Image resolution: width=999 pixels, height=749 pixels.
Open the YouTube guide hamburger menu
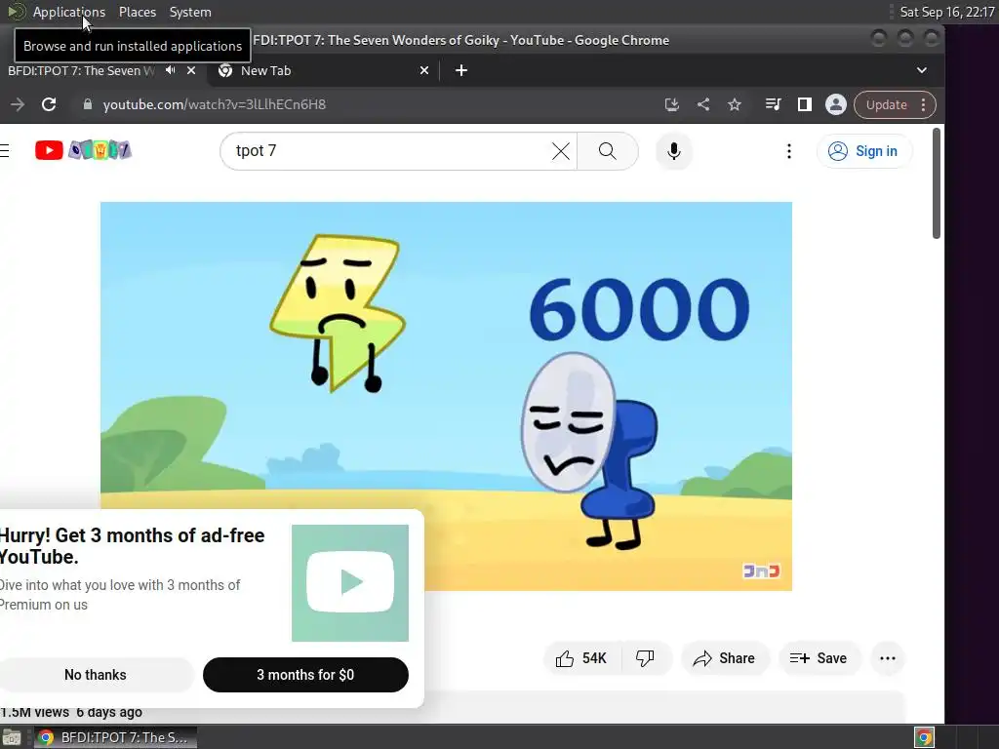pyautogui.click(x=5, y=150)
